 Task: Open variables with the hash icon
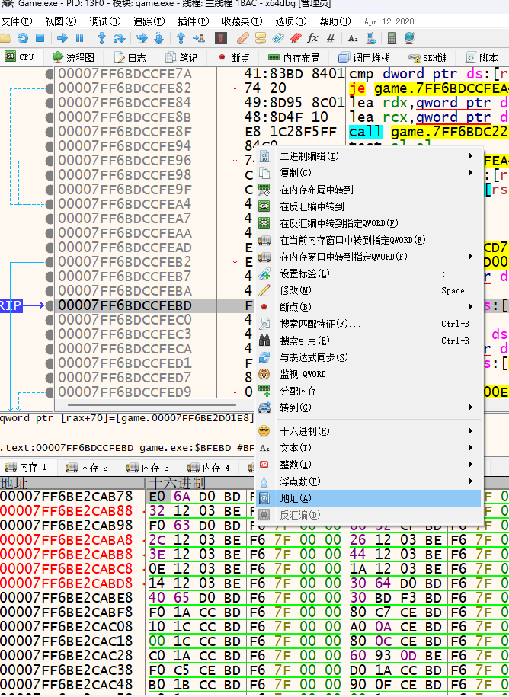330,38
